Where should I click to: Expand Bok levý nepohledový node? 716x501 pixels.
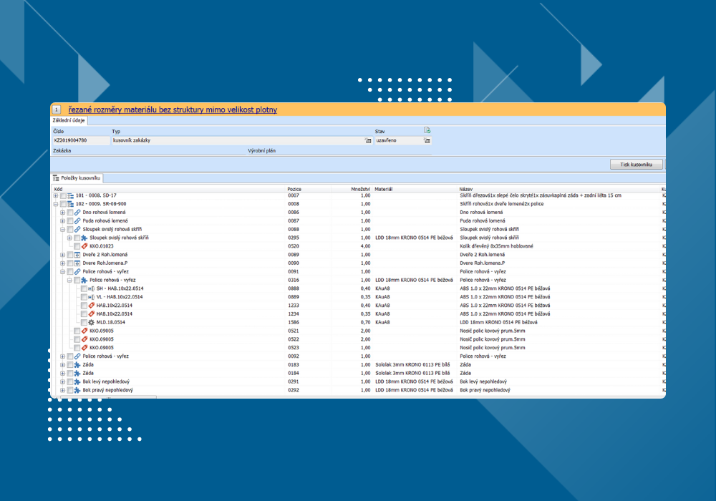[62, 382]
